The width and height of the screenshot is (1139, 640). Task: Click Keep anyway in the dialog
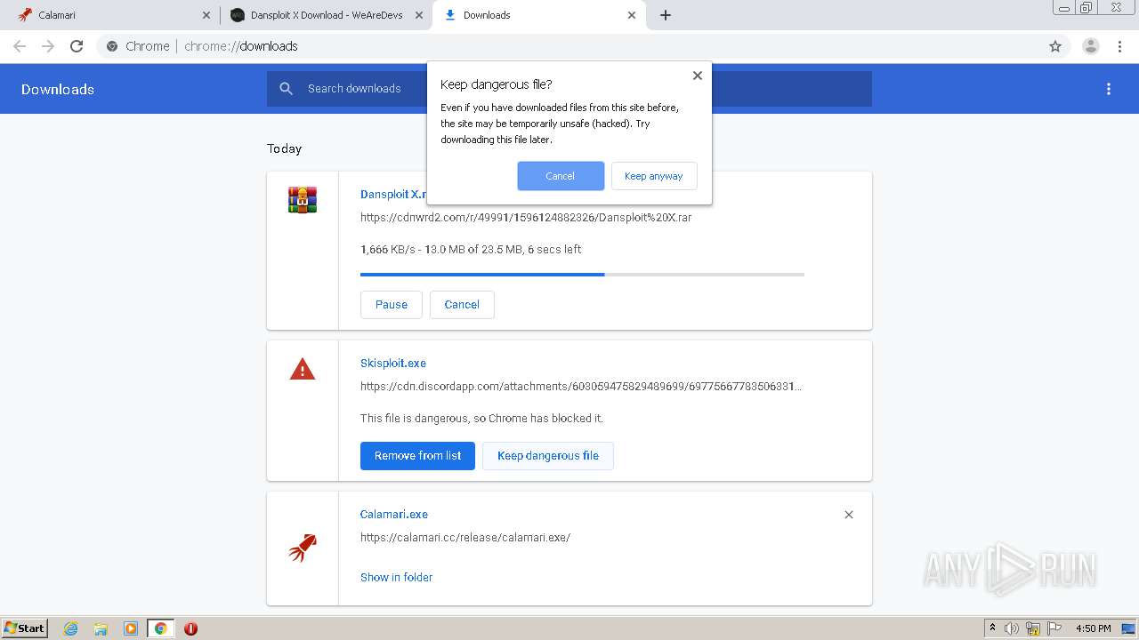(x=654, y=176)
